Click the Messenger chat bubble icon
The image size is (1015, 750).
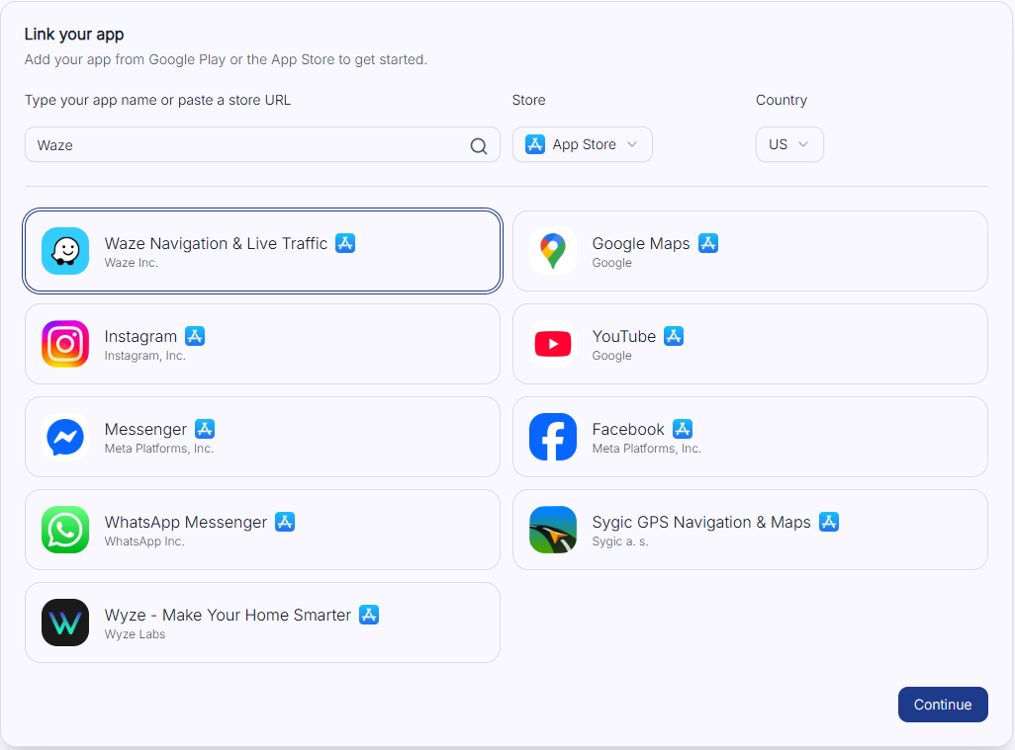[65, 437]
